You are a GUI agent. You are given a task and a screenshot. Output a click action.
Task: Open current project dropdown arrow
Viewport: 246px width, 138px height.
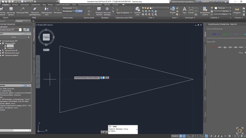[20, 30]
